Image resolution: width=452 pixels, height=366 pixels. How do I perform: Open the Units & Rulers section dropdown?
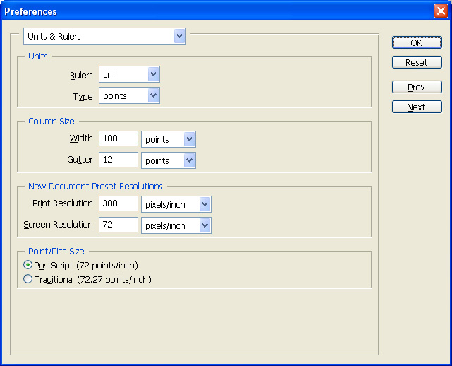pos(104,36)
